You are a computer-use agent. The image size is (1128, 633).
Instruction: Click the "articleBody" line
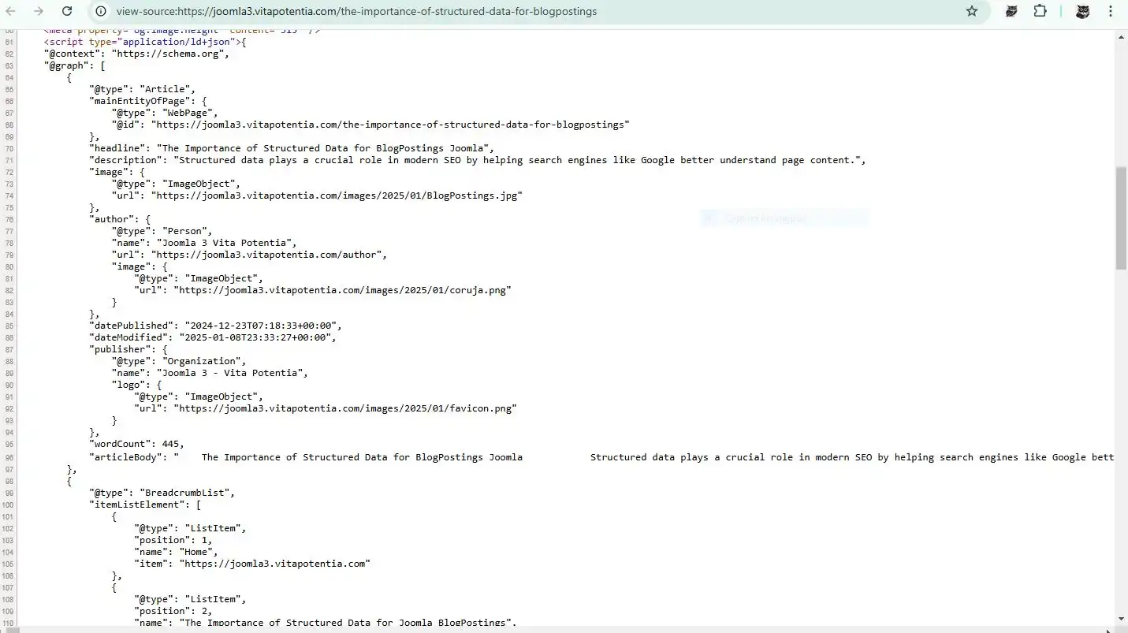point(601,457)
